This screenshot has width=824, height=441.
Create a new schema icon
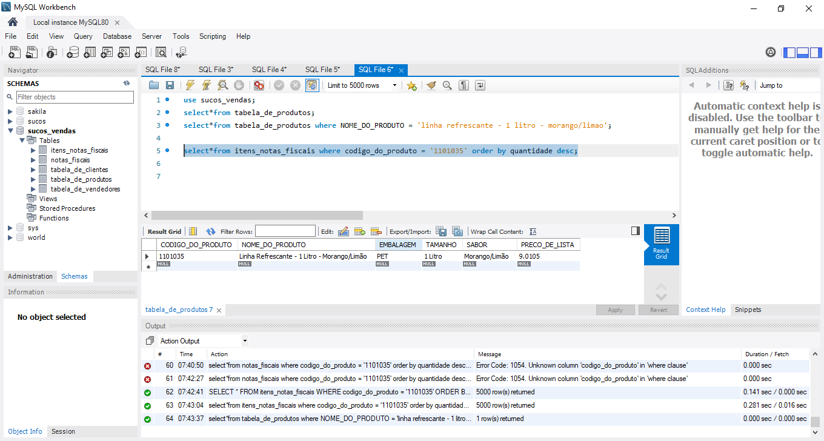point(73,52)
